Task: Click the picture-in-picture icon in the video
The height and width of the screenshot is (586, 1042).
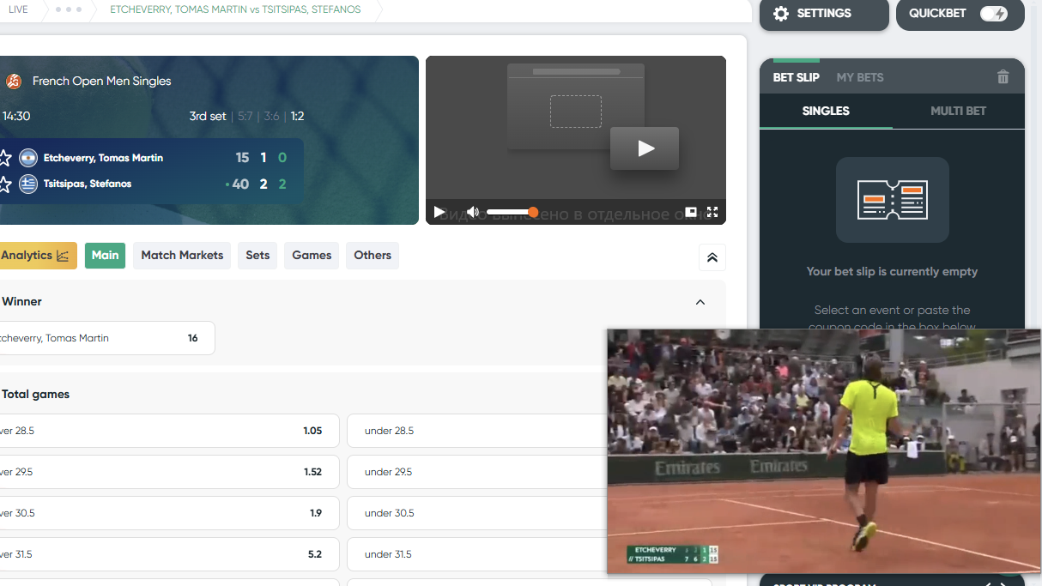Action: [691, 212]
